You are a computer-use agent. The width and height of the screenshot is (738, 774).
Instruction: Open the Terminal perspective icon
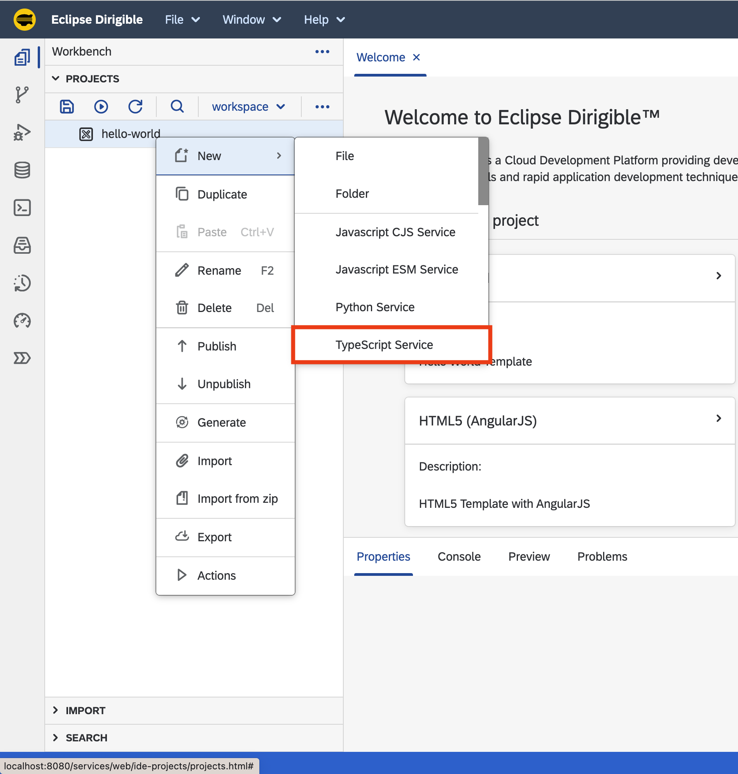[x=23, y=207]
